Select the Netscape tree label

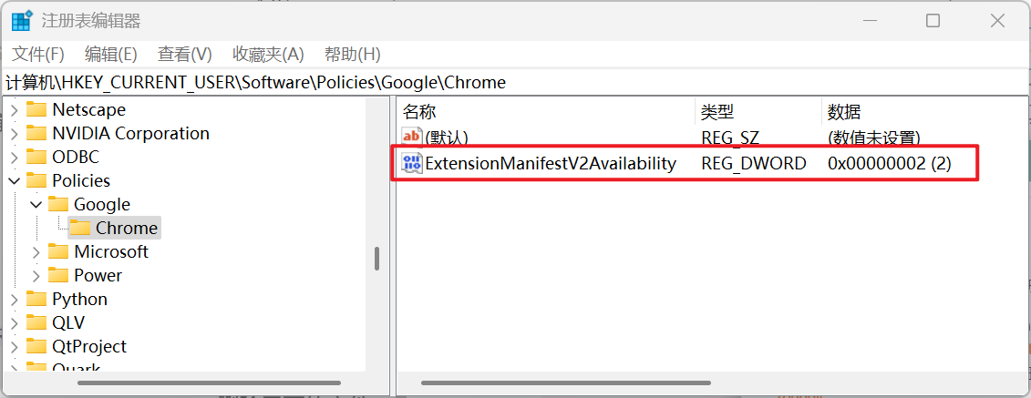point(88,109)
